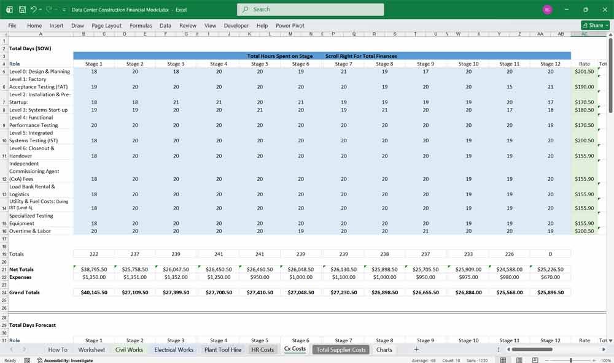Image resolution: width=614 pixels, height=363 pixels.
Task: Select the Rate cell $201.50
Action: click(584, 72)
